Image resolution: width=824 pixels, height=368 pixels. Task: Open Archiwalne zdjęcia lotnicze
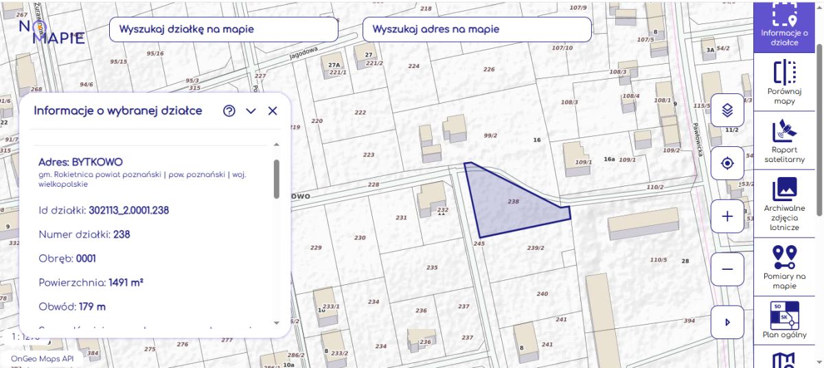(783, 203)
